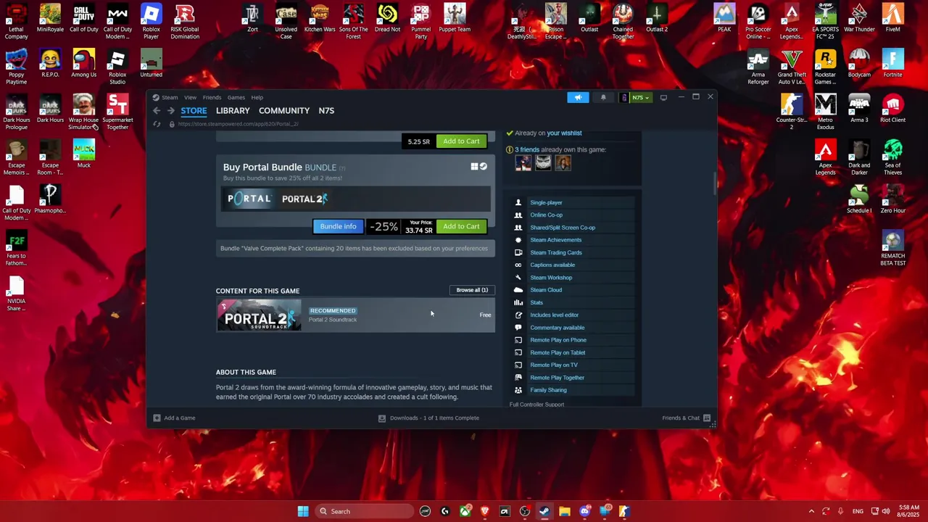Open the Steam menu in the menu bar
This screenshot has height=522, width=928.
click(x=170, y=97)
